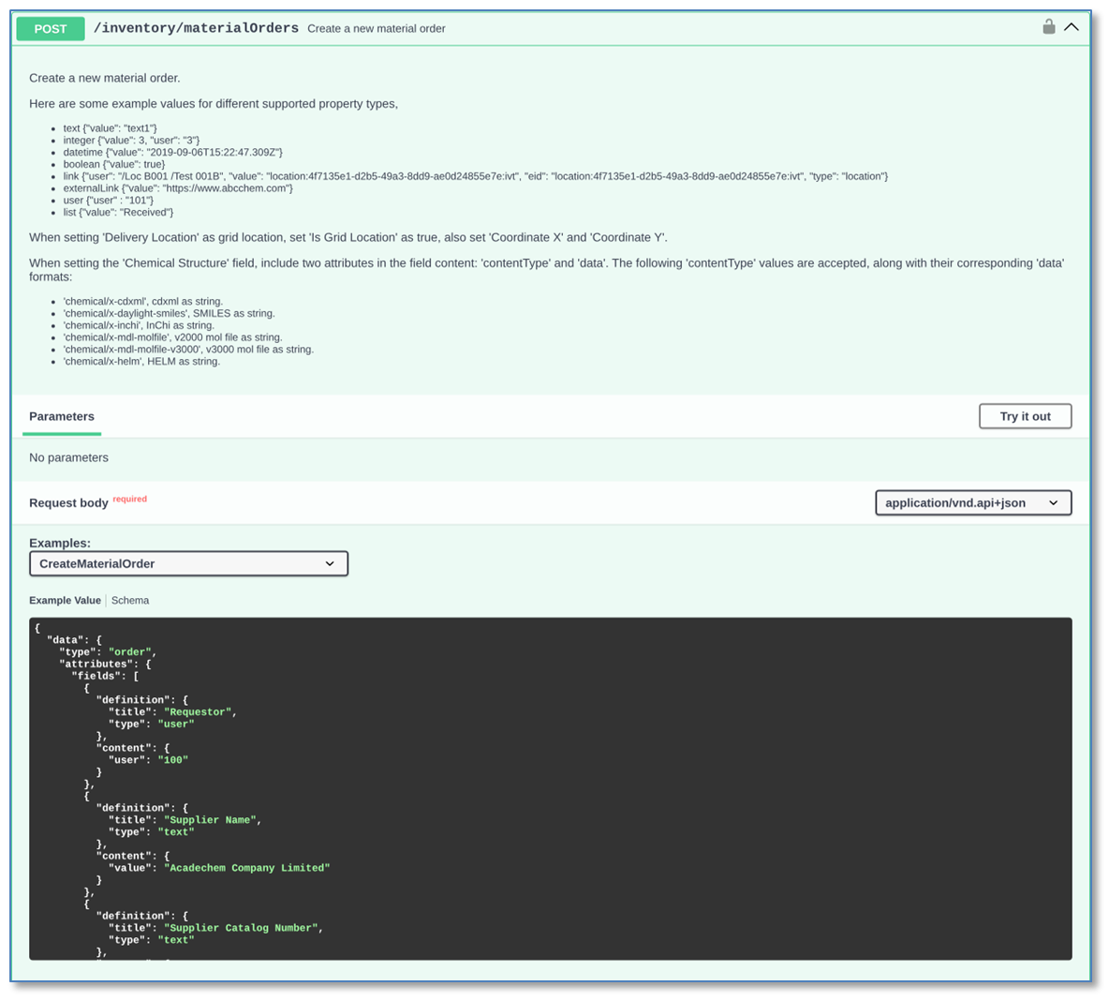The width and height of the screenshot is (1109, 1001).
Task: Click the red 'required' label
Action: (130, 499)
